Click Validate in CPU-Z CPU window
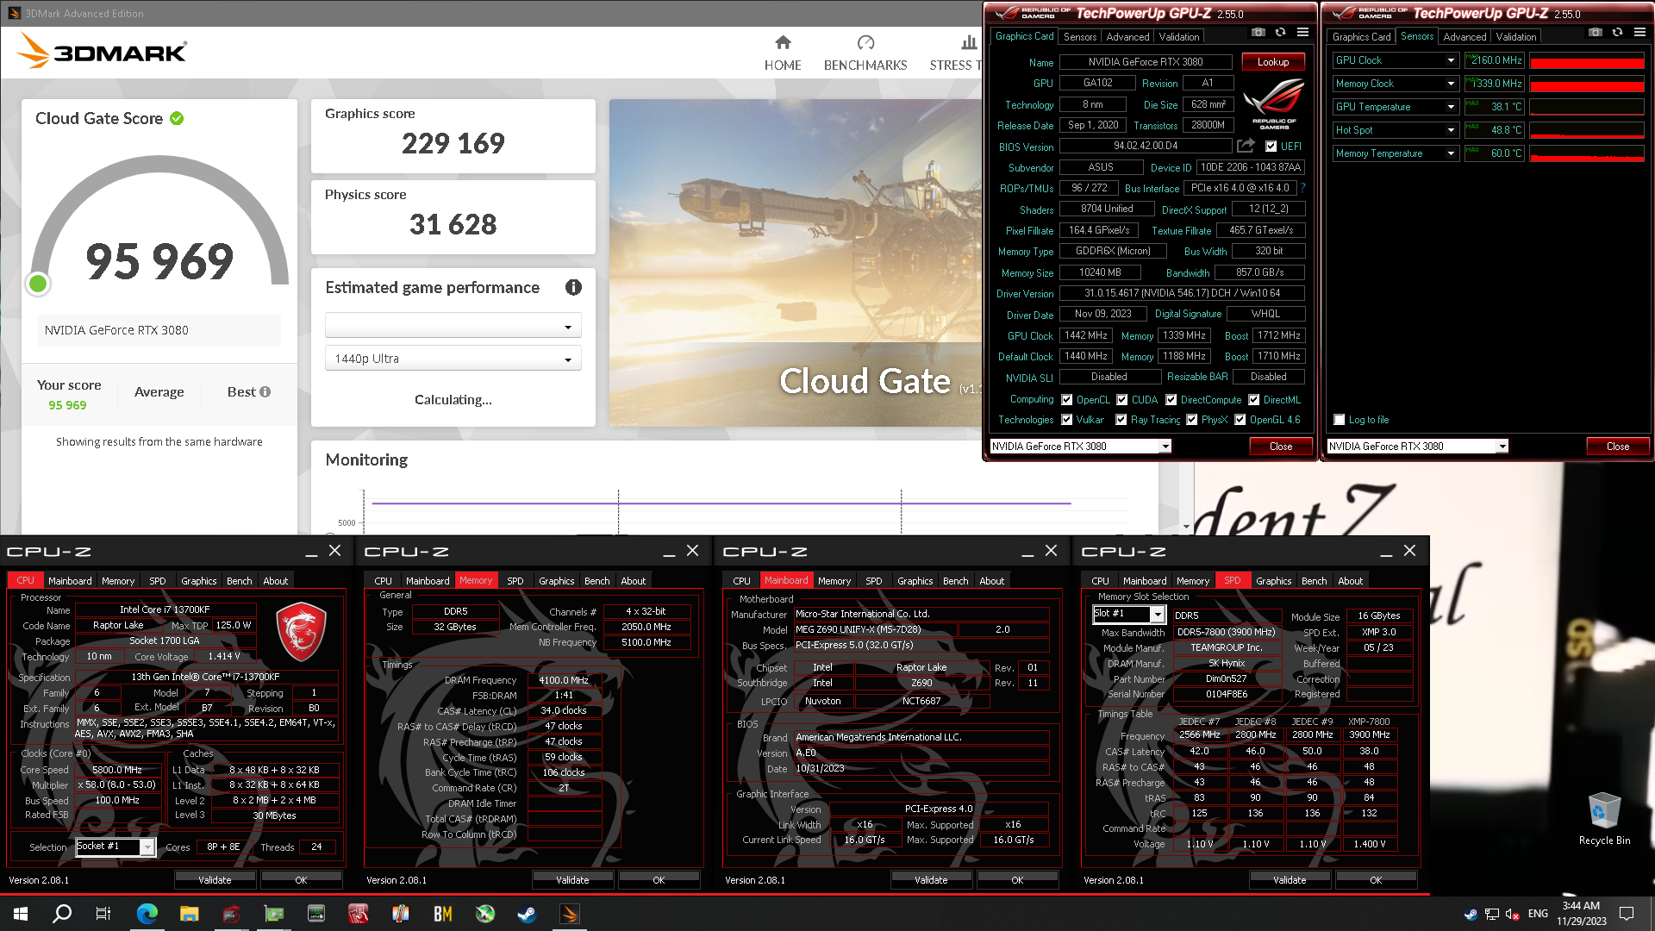 pyautogui.click(x=215, y=880)
